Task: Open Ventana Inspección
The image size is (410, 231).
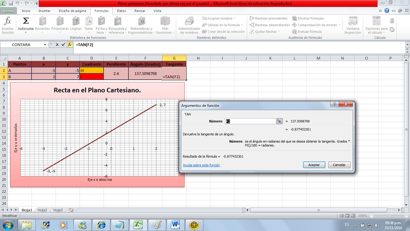Action: (x=352, y=26)
